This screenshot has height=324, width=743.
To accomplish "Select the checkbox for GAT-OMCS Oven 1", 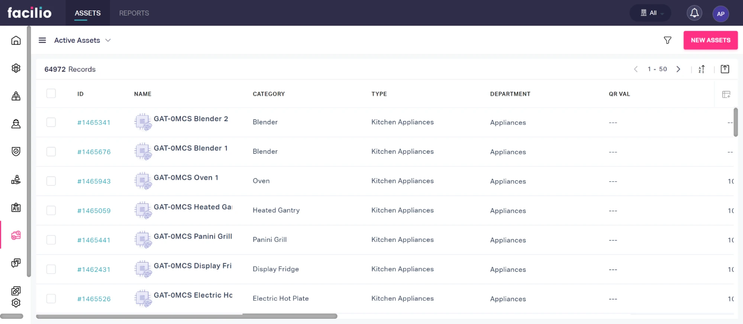I will 51,181.
